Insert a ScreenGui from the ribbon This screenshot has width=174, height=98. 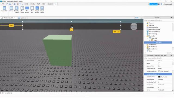click(x=4, y=9)
